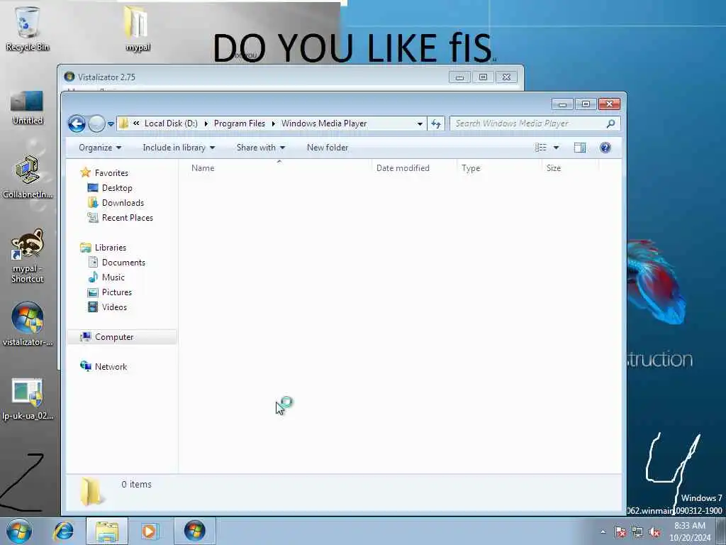This screenshot has height=545, width=726.
Task: Open the Share with menu
Action: (261, 148)
